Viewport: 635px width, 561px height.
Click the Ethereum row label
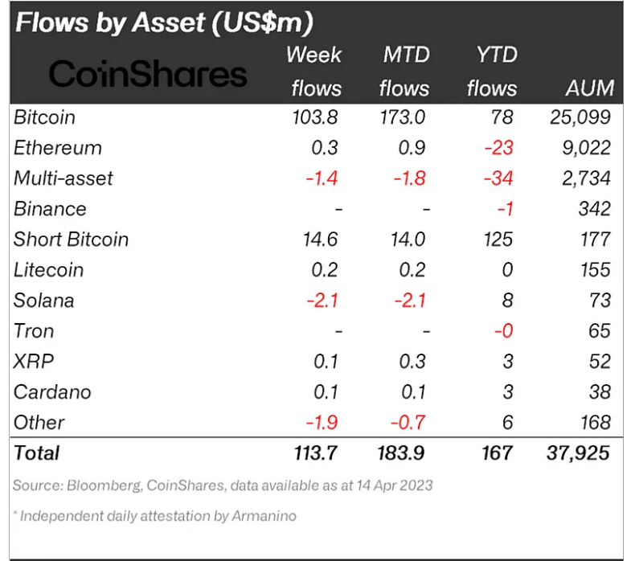[58, 148]
